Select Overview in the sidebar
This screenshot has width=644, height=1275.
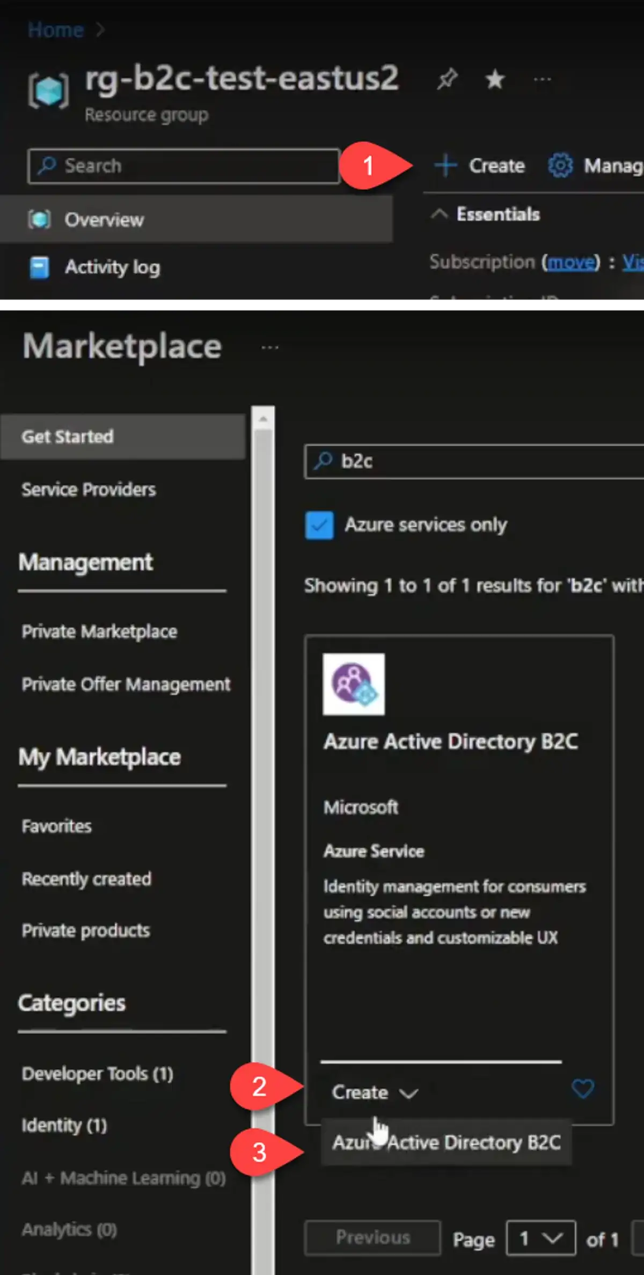coord(104,220)
